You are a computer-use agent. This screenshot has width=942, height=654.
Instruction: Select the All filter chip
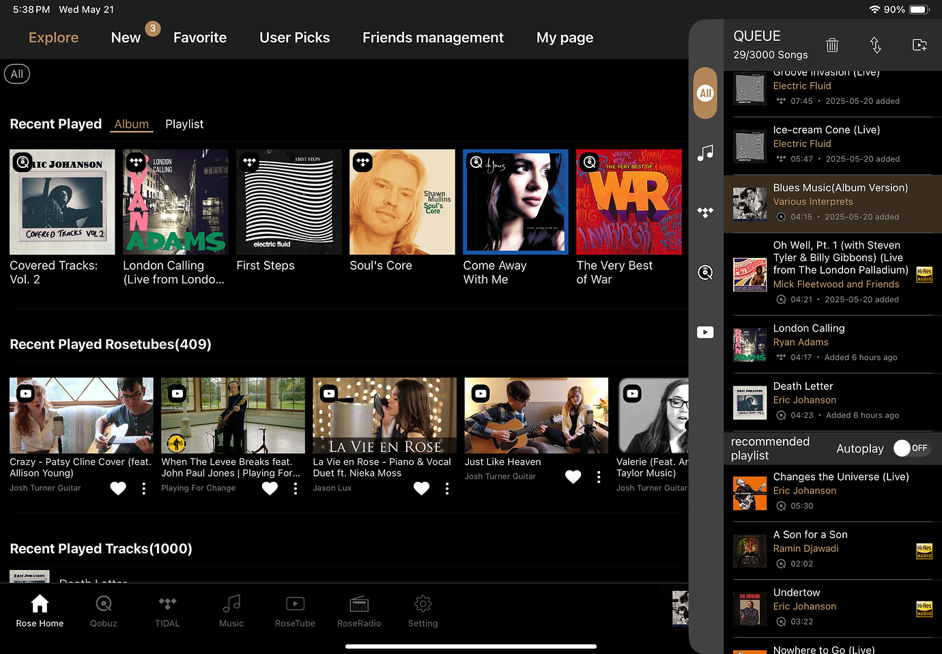tap(17, 74)
